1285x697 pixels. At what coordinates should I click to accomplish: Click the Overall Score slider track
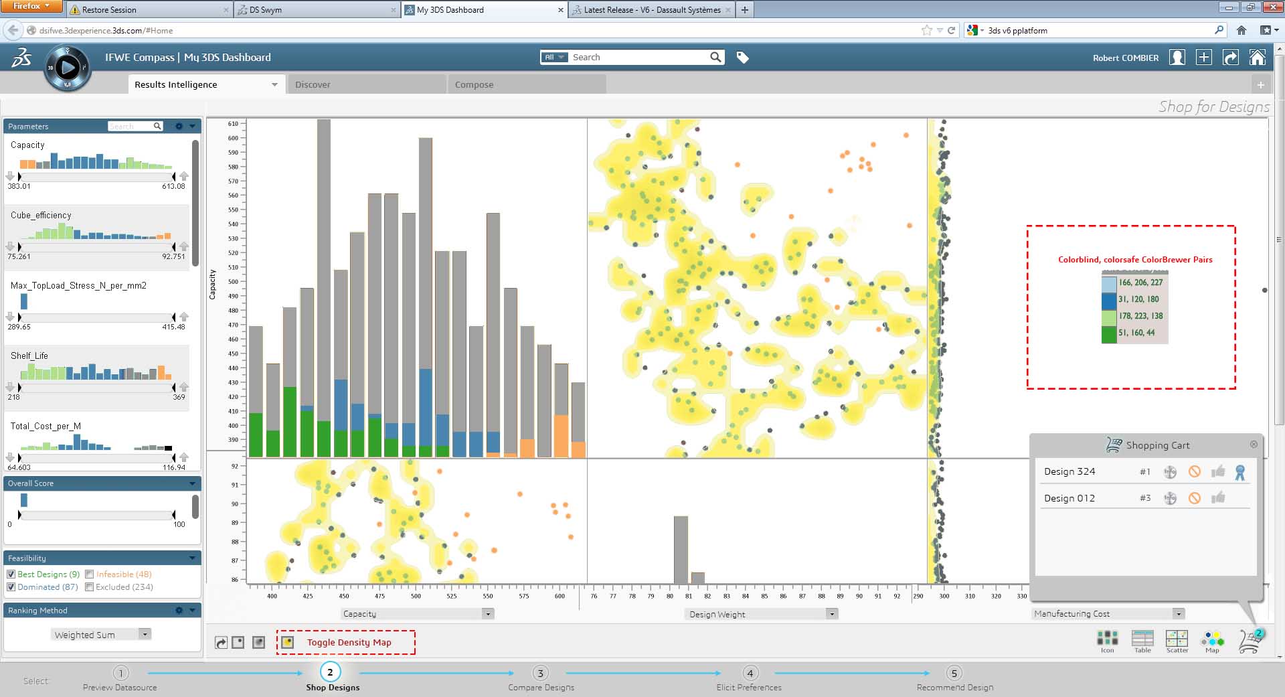pyautogui.click(x=97, y=515)
